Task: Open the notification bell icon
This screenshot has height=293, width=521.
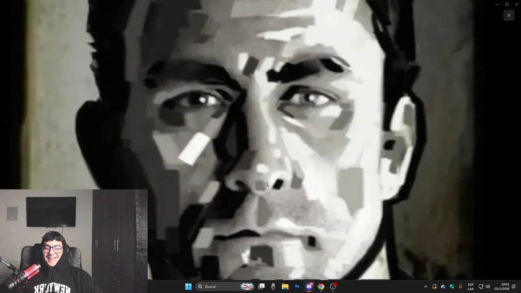Action: (514, 286)
